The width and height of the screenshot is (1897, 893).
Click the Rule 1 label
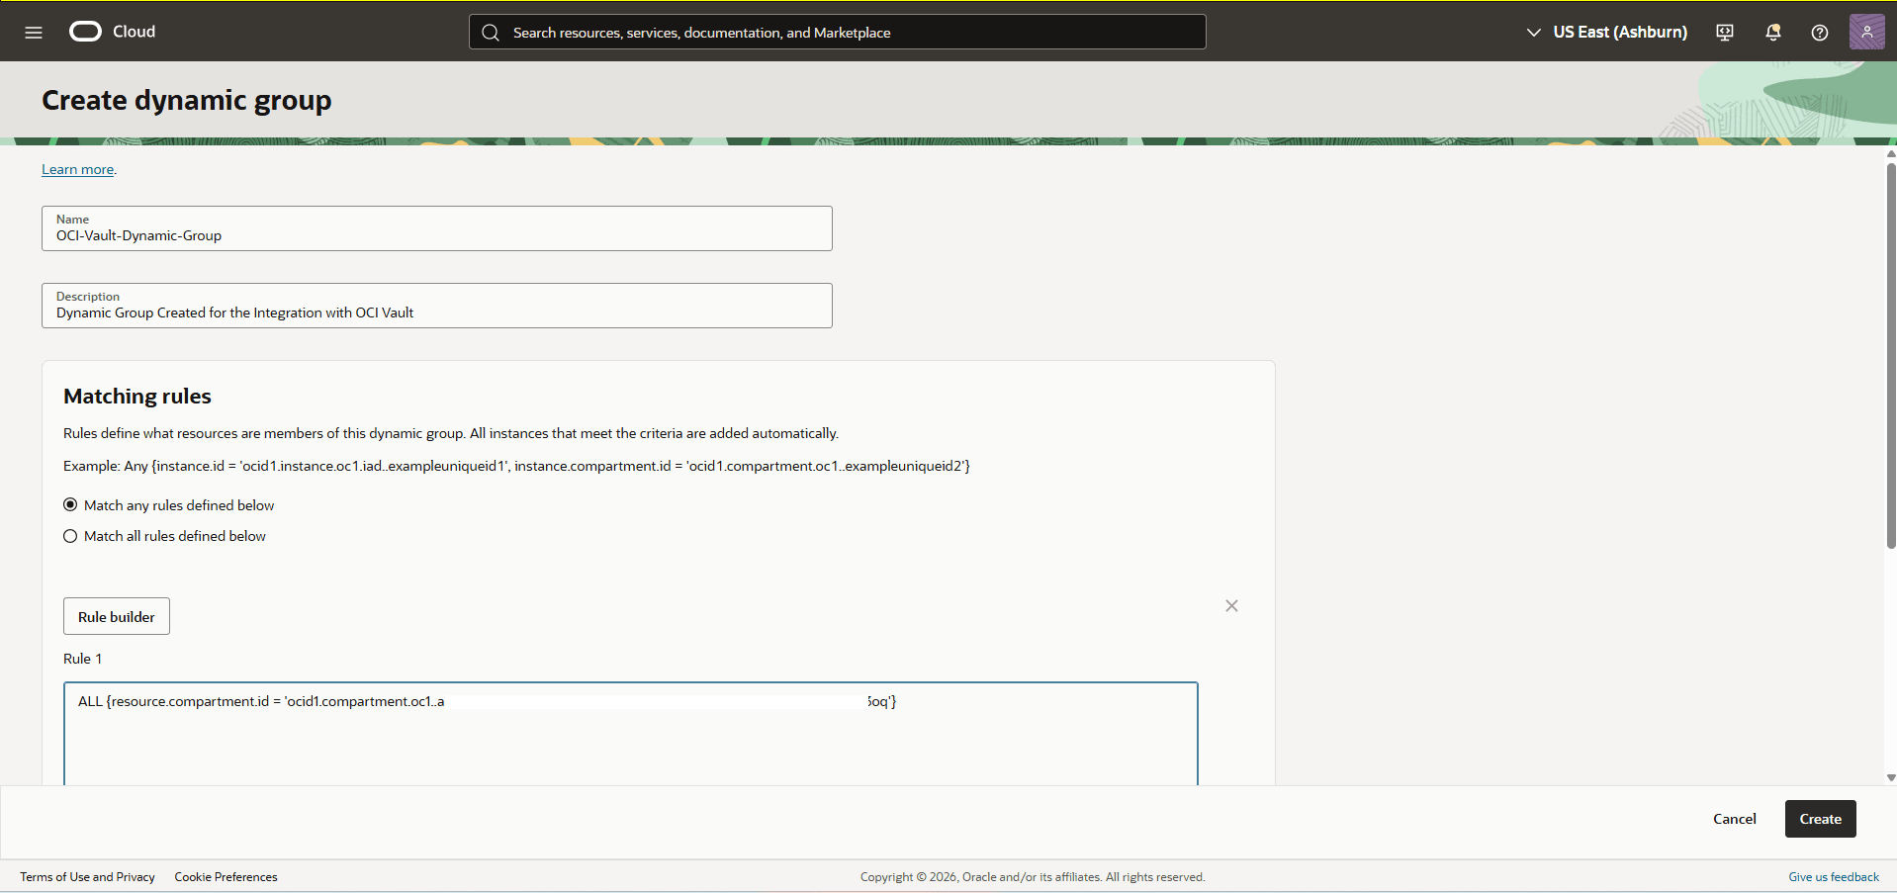(x=83, y=659)
